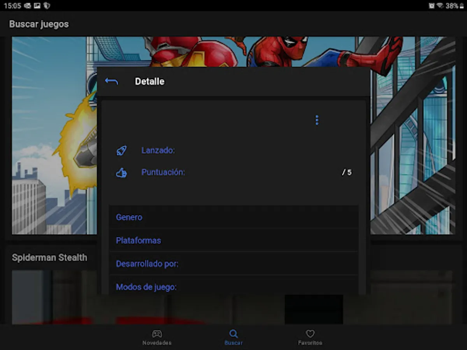Tap the gamepad Novedades icon
This screenshot has width=467, height=350.
coord(157,334)
